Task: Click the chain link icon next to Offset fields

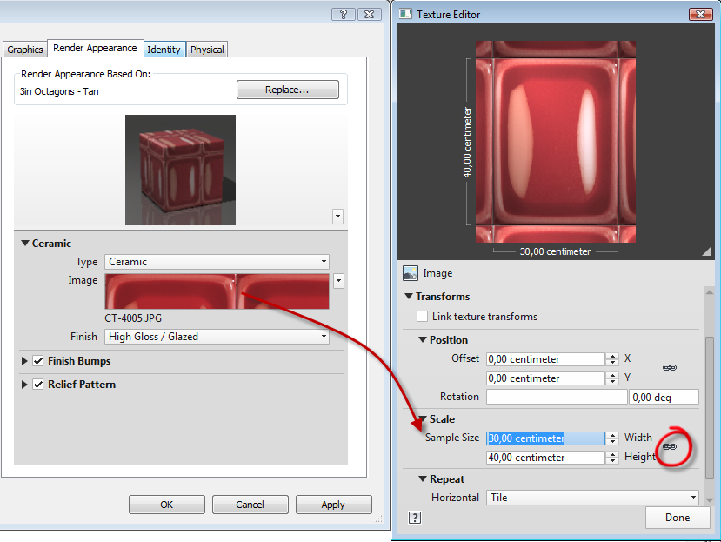Action: coord(669,367)
